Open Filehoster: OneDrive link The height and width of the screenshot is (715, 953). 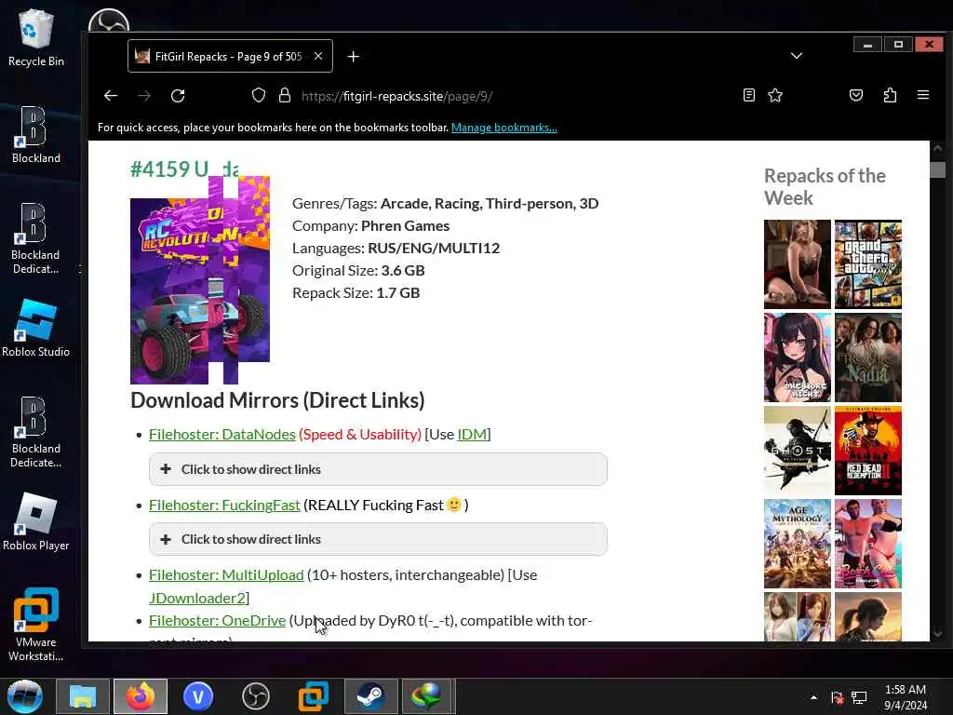click(x=217, y=621)
